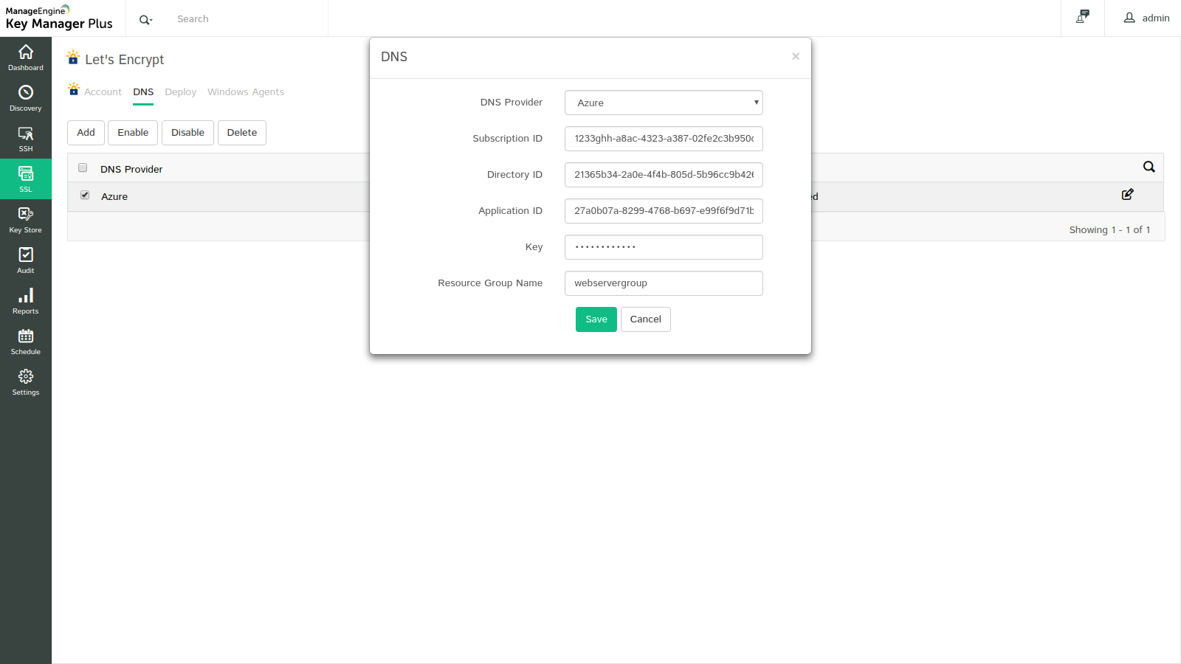Open the SSL section
The width and height of the screenshot is (1181, 664).
(x=26, y=179)
